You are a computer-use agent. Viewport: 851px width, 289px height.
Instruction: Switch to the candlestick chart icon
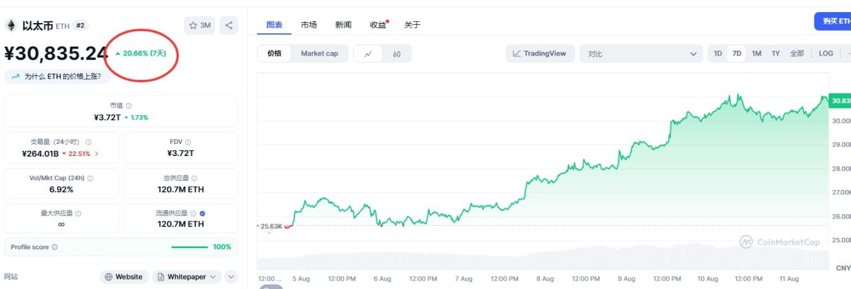pos(397,54)
